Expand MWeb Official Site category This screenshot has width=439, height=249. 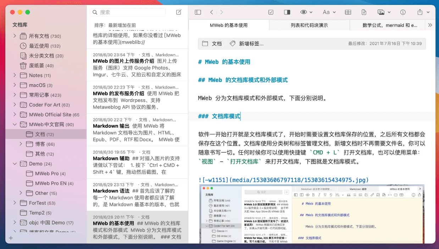click(x=15, y=115)
